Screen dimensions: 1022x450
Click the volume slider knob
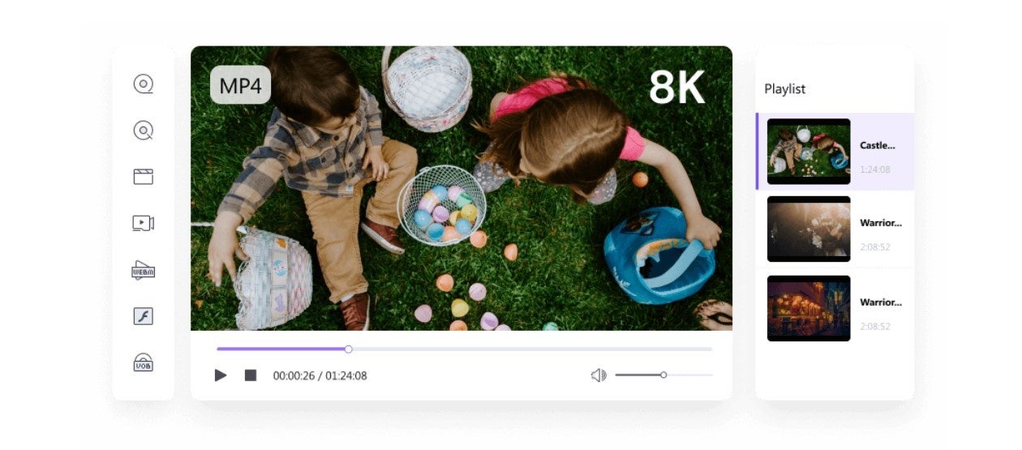click(x=663, y=375)
